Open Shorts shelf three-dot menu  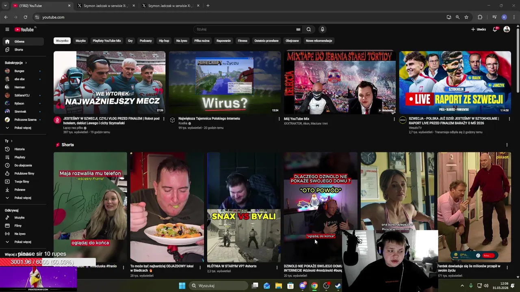click(507, 145)
